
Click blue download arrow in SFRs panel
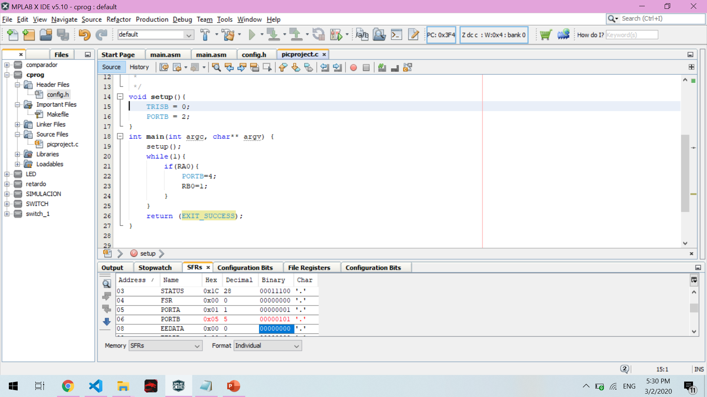tap(107, 322)
